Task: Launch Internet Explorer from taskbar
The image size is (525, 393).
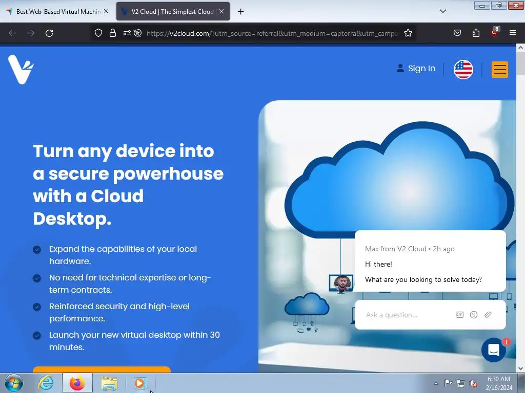Action: 46,383
